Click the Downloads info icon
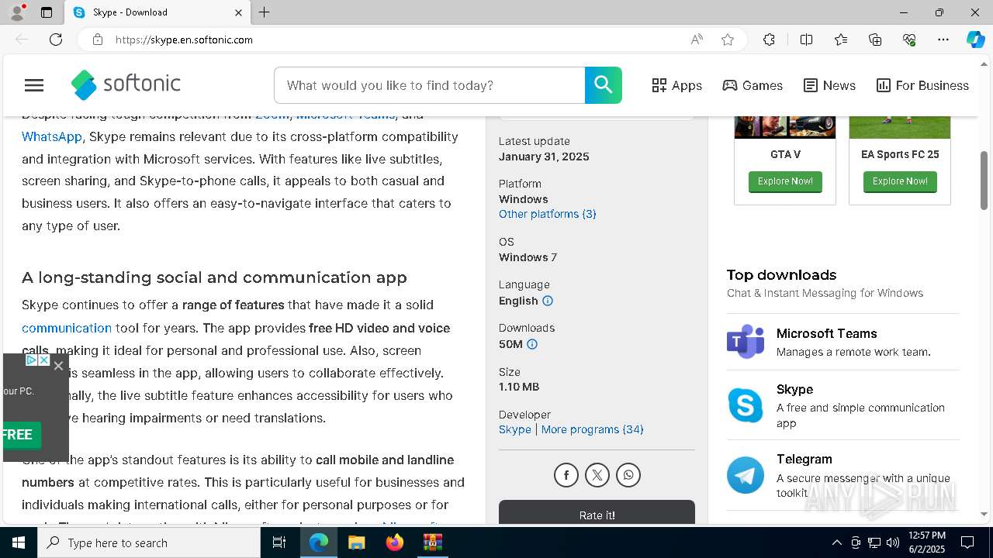Viewport: 993px width, 558px height. (x=532, y=344)
